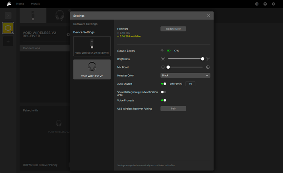Click the dim brightness sun icon

tap(163, 59)
